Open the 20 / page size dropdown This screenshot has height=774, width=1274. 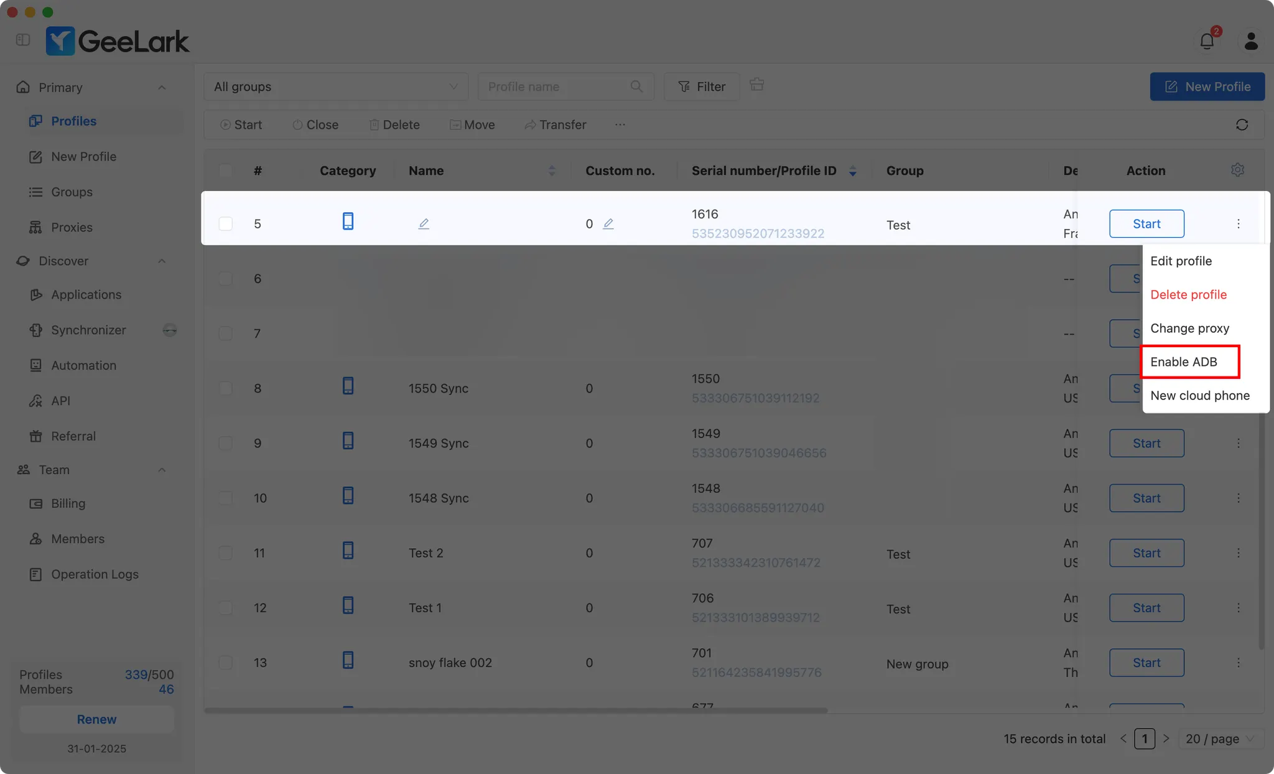tap(1220, 739)
